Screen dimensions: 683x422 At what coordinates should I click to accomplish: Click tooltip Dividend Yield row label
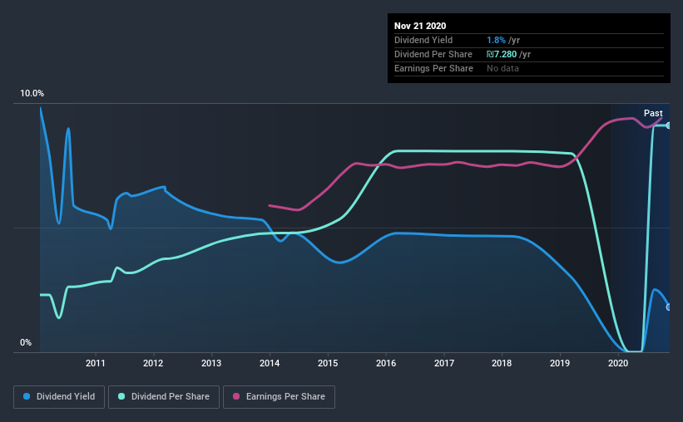coord(423,40)
